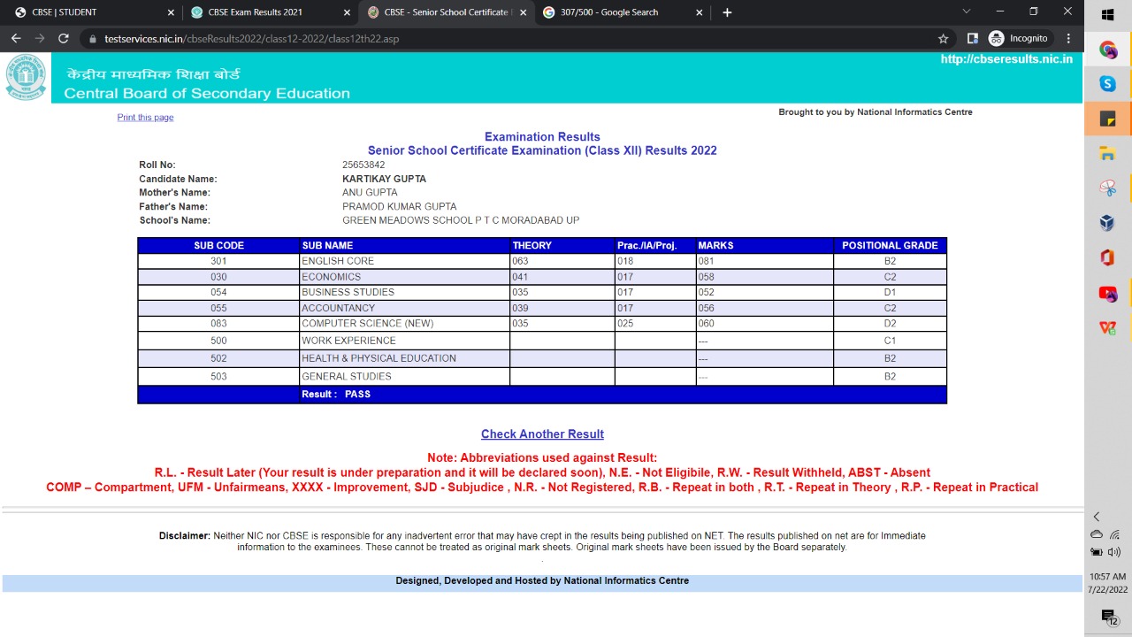This screenshot has height=637, width=1132.
Task: Click the ENGLISH CORE subject cell
Action: [x=405, y=261]
